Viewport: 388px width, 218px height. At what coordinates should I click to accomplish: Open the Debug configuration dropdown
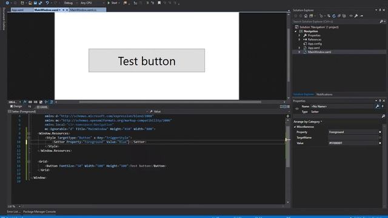[x=70, y=3]
